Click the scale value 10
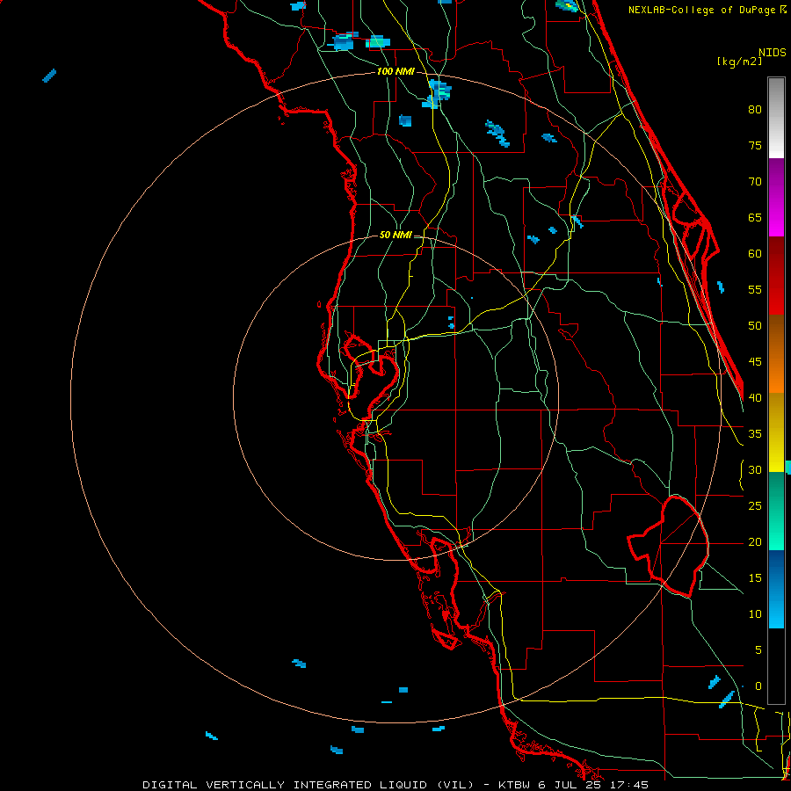 755,614
